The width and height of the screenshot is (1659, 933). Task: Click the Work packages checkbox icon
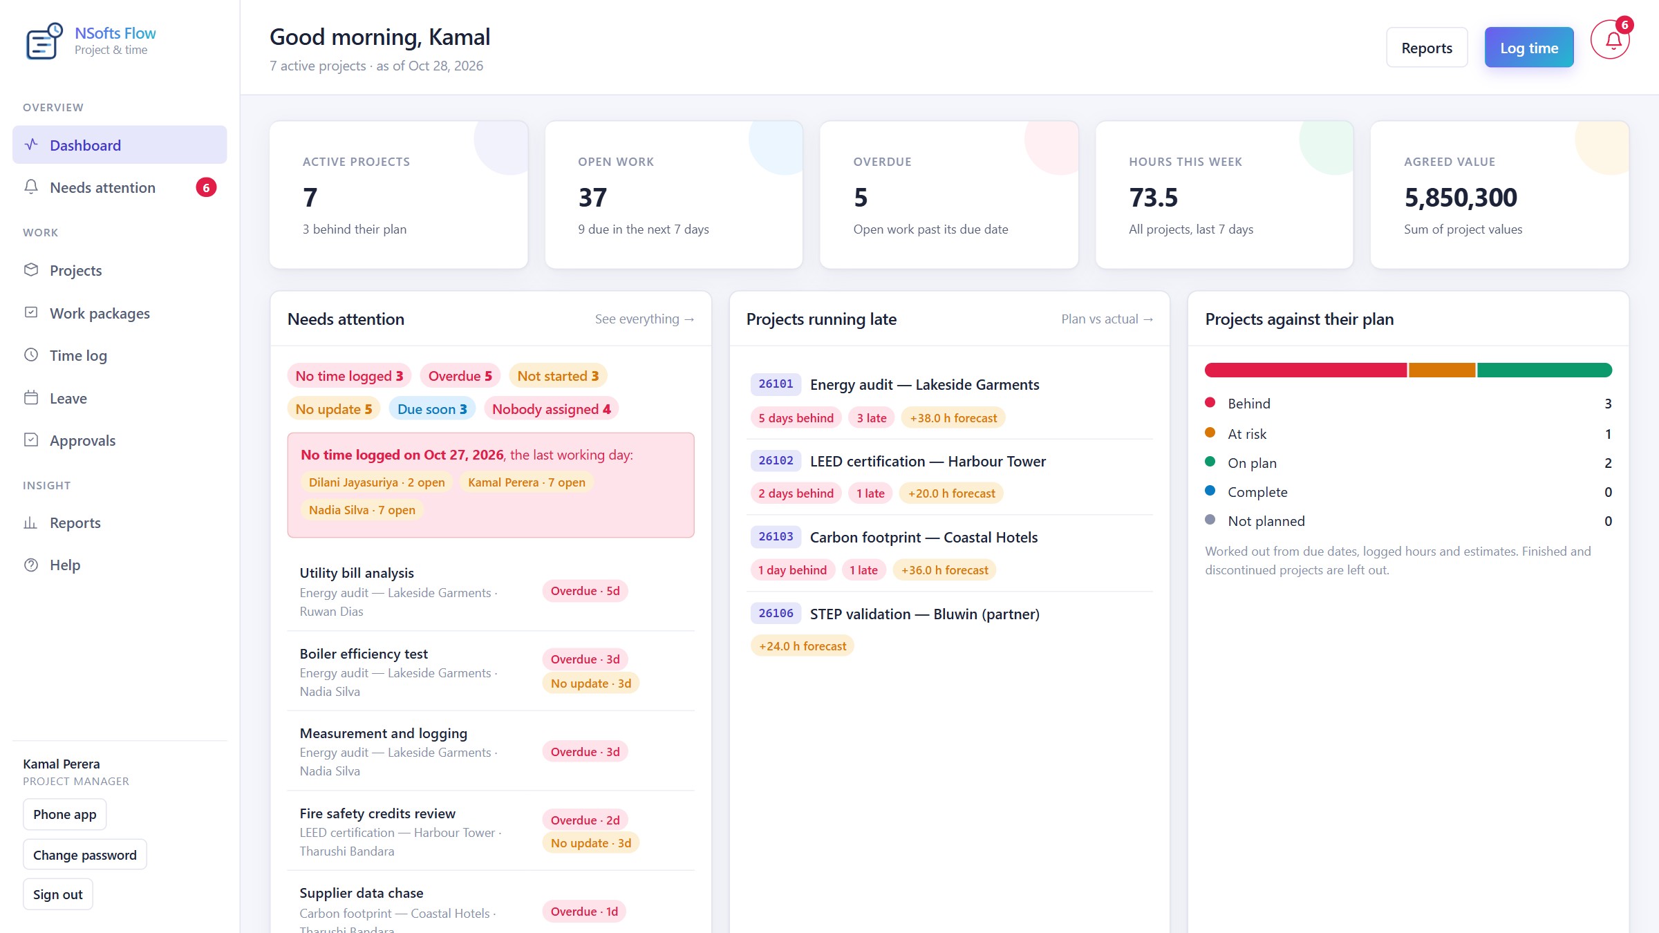[31, 312]
